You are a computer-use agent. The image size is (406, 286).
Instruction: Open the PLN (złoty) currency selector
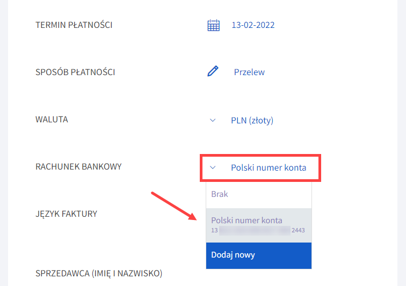tap(252, 120)
